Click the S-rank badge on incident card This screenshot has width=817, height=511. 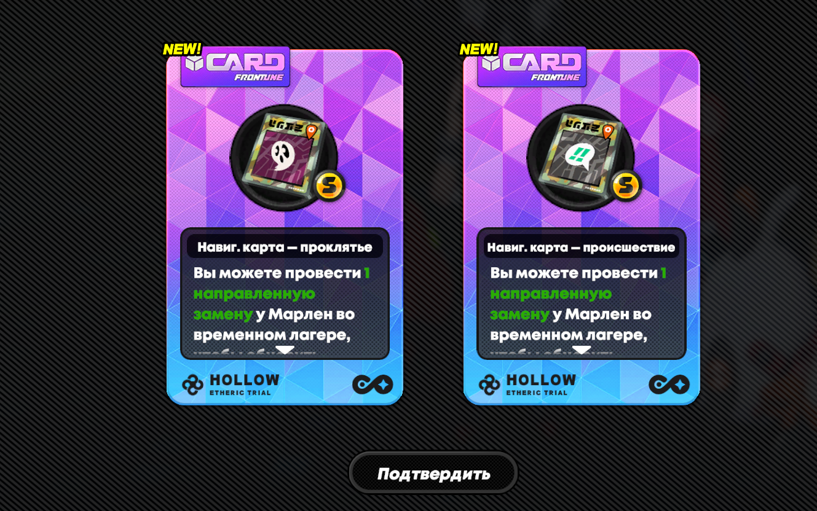tap(626, 185)
